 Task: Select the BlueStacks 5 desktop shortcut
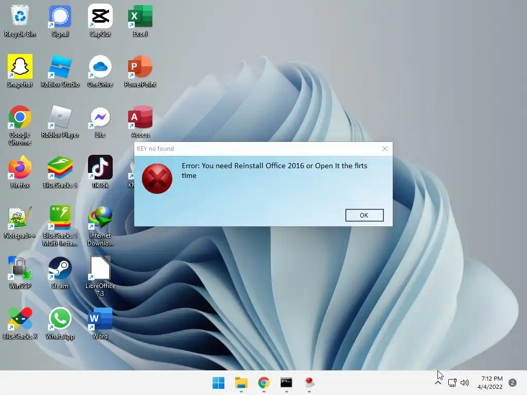pos(60,172)
